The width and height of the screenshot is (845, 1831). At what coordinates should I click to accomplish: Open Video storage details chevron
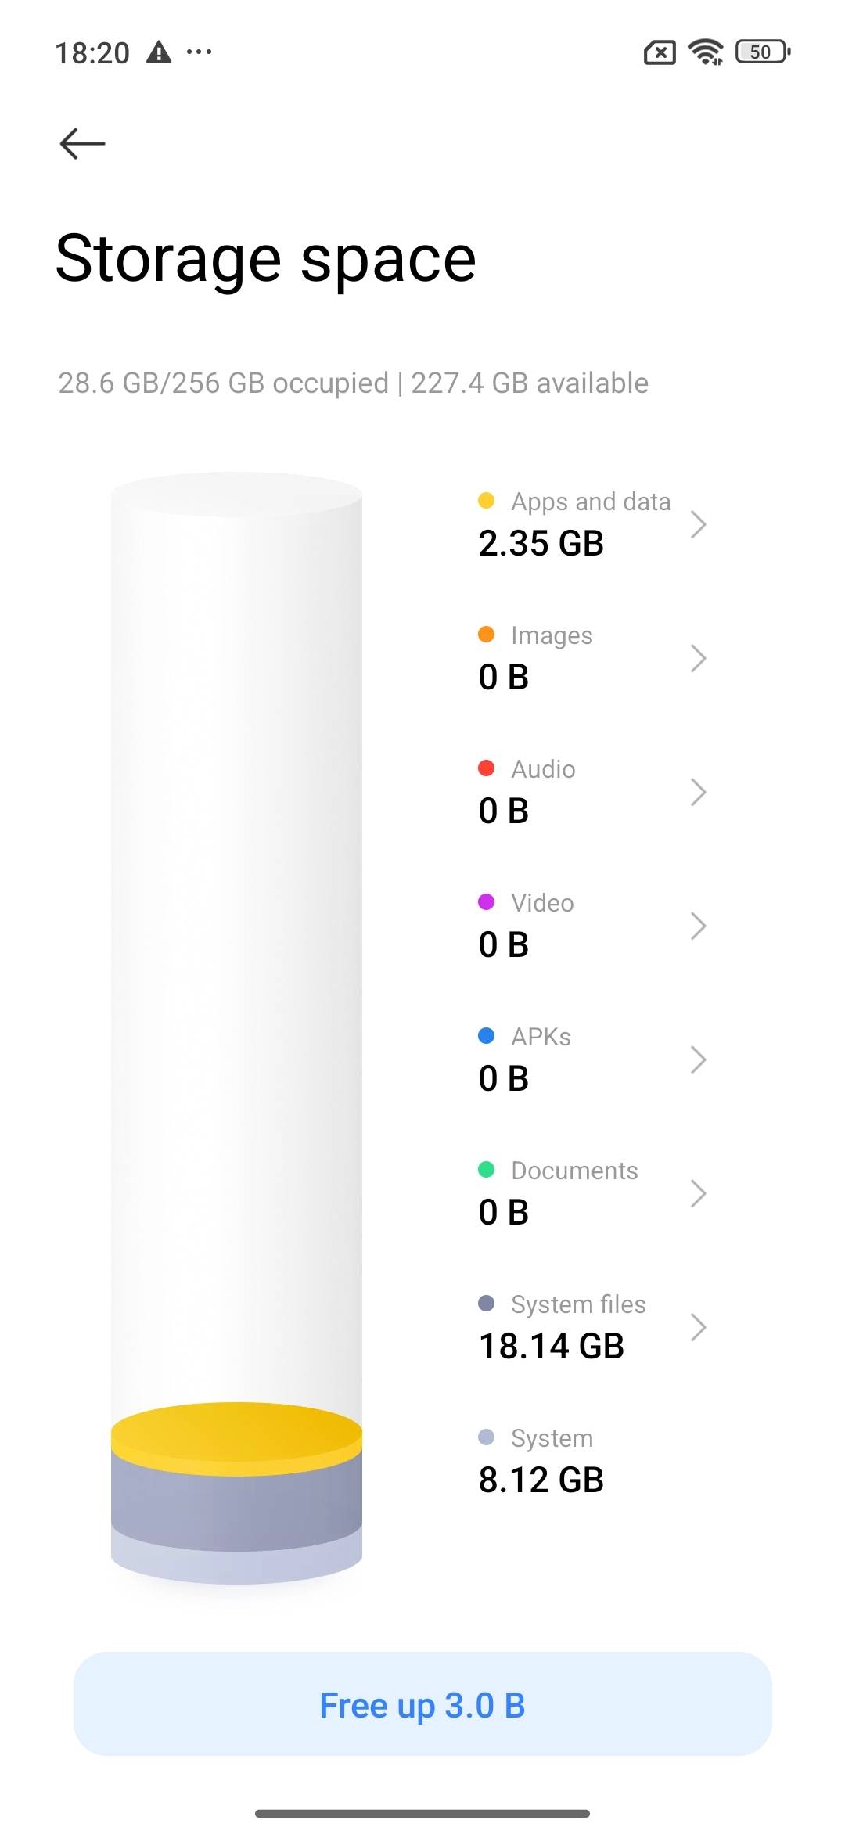pos(698,926)
